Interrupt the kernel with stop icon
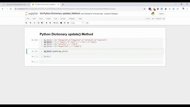Viewport: 190px width, 107px height. pos(61,23)
